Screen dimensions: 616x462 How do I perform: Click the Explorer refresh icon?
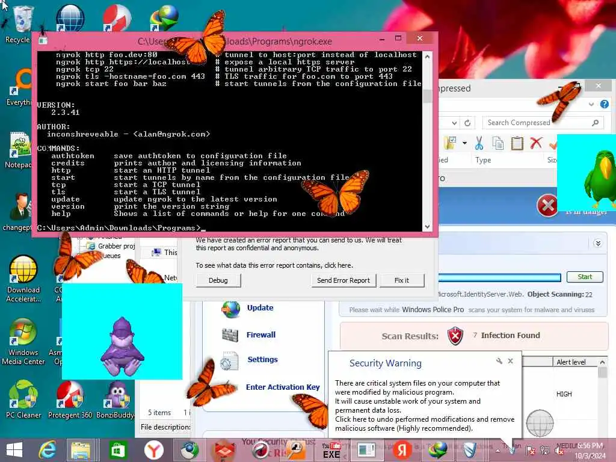pyautogui.click(x=467, y=123)
